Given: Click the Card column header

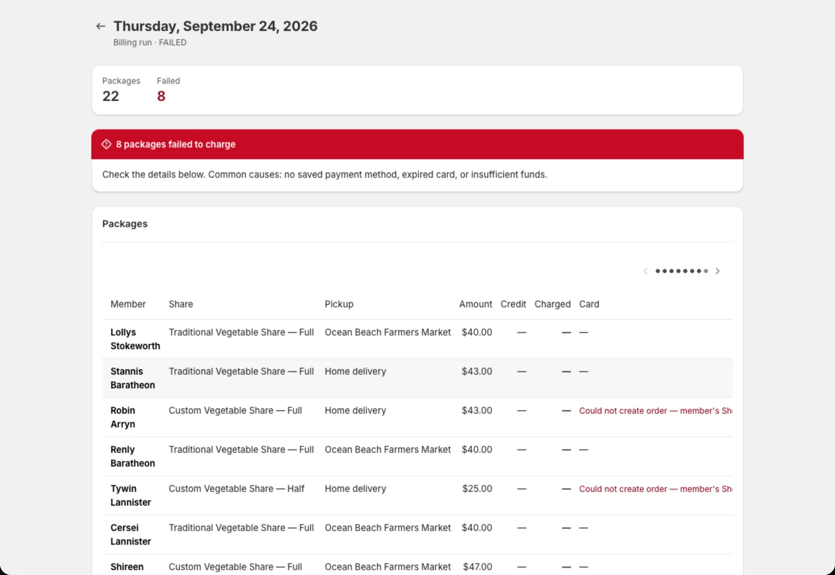Looking at the screenshot, I should 589,304.
